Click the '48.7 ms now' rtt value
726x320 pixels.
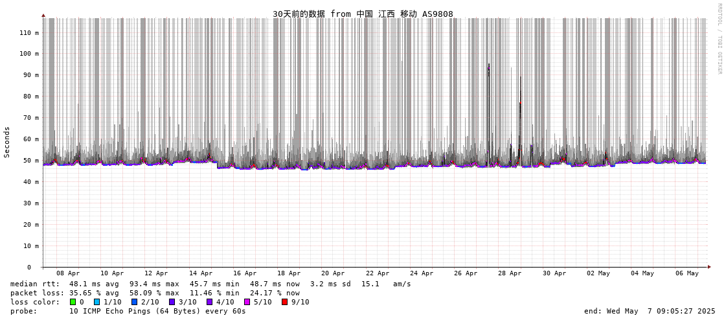[x=275, y=284]
